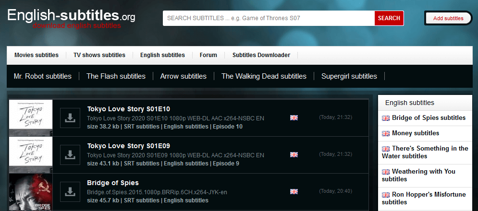Open Money subtitles sidebar link
This screenshot has height=211, width=478.
click(x=416, y=133)
